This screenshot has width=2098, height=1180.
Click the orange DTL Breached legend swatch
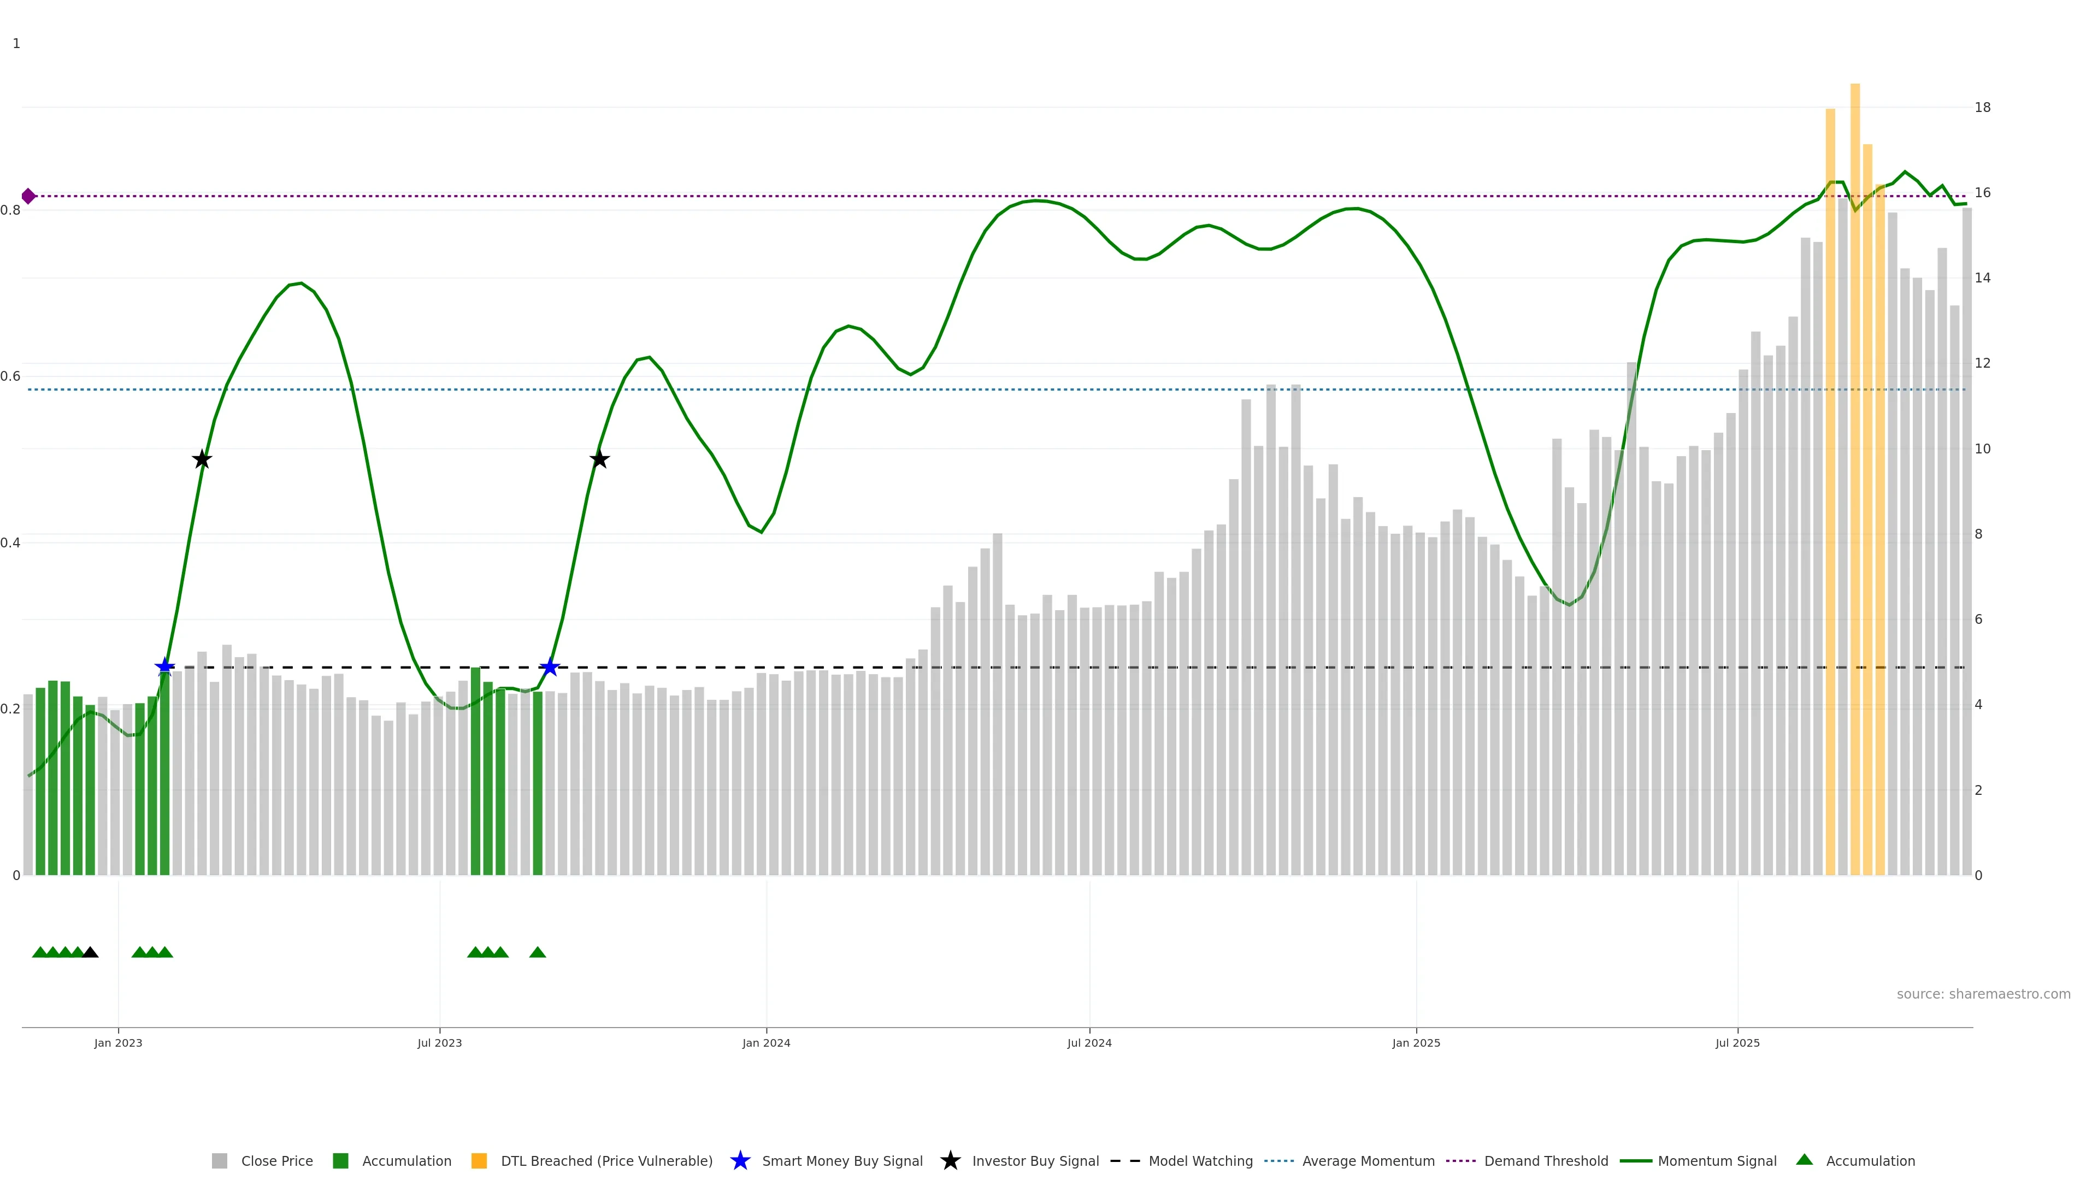tap(479, 1160)
